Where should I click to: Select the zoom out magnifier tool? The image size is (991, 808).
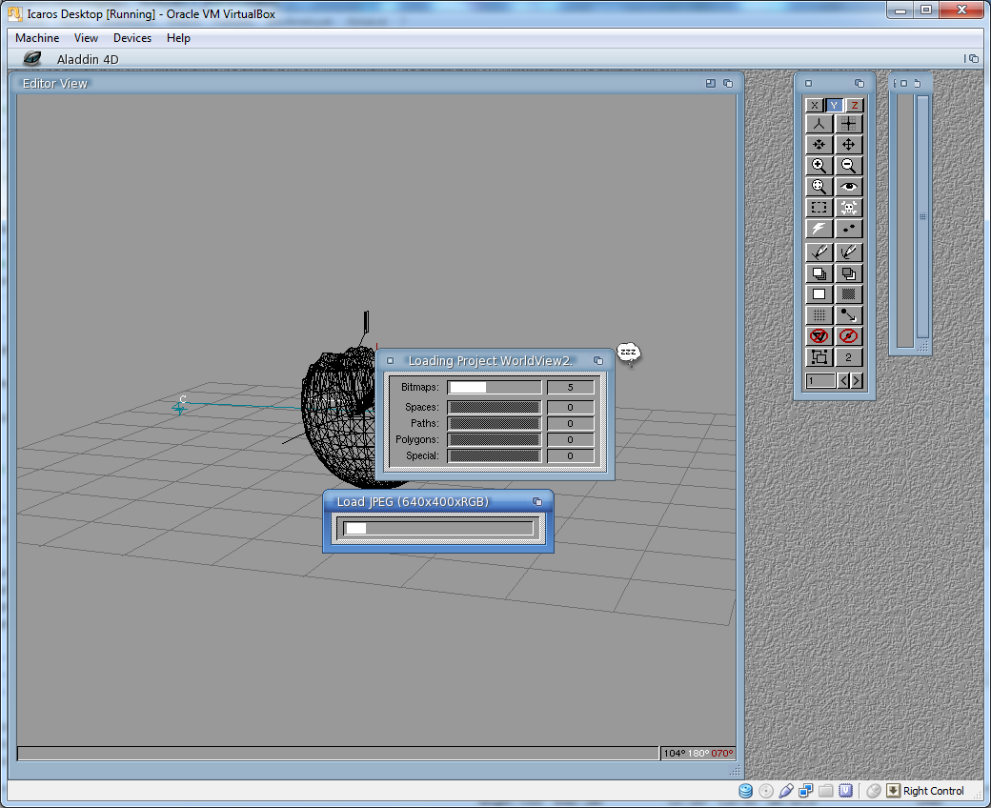[x=848, y=166]
